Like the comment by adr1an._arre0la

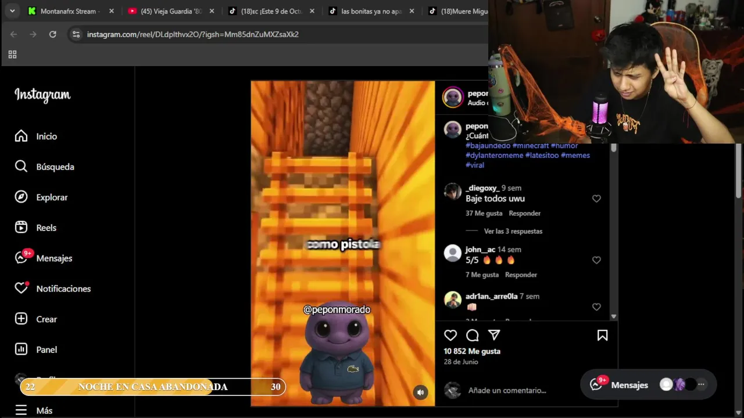tap(596, 307)
